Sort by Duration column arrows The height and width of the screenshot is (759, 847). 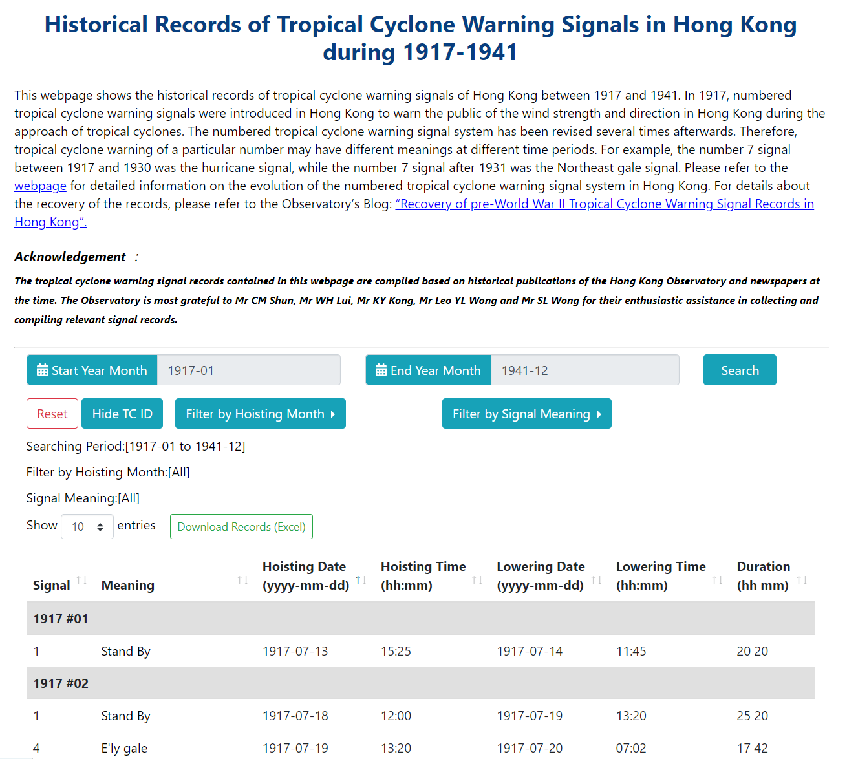[802, 580]
